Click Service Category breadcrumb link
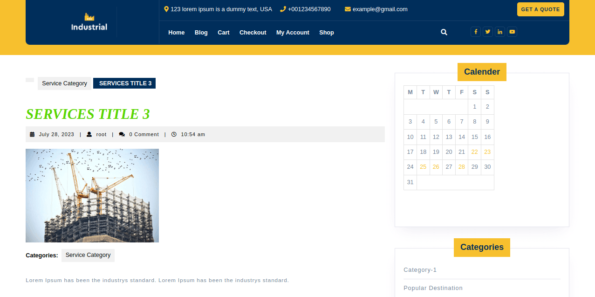 pos(64,83)
